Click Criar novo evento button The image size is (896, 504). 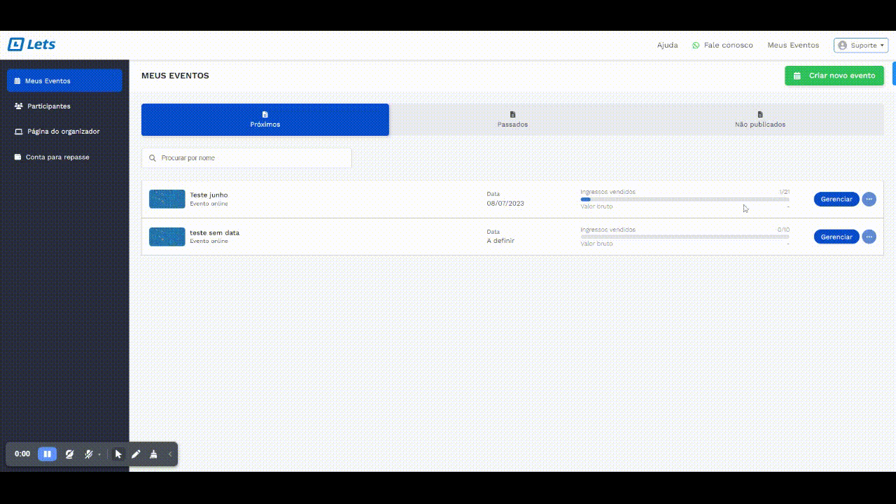834,76
